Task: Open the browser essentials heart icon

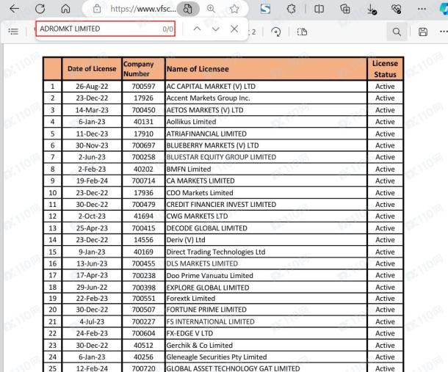Action: click(x=397, y=9)
